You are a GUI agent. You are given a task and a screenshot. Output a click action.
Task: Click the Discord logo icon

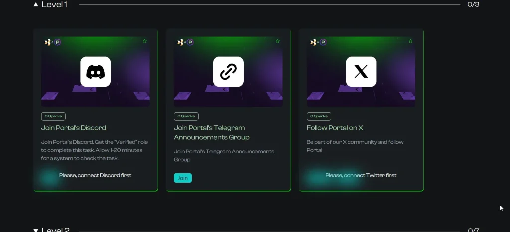pyautogui.click(x=95, y=72)
